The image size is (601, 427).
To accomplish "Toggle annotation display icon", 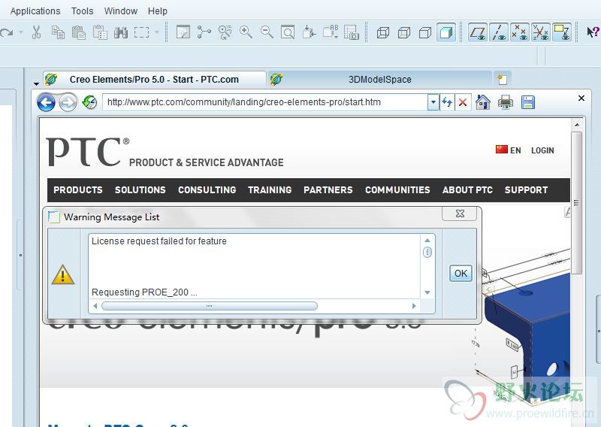I will pyautogui.click(x=562, y=32).
